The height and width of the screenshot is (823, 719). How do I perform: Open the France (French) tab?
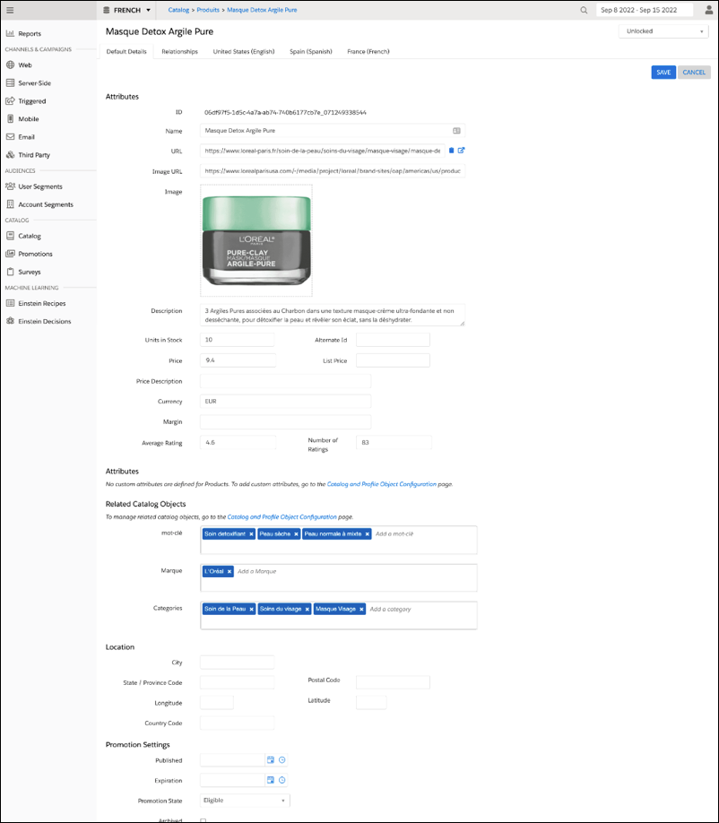(368, 51)
